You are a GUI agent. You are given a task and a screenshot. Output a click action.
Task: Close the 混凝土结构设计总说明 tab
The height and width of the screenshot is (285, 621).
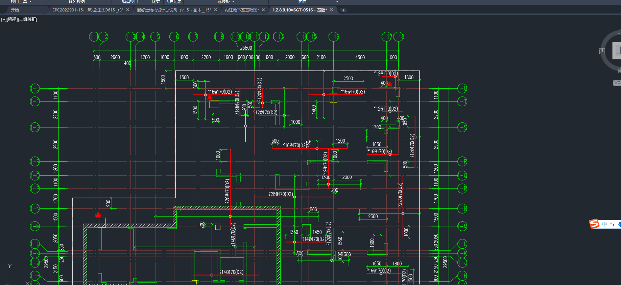pyautogui.click(x=216, y=10)
